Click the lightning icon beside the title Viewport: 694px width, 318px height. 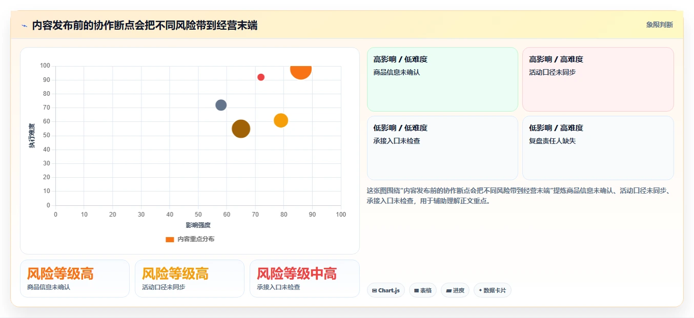click(24, 25)
